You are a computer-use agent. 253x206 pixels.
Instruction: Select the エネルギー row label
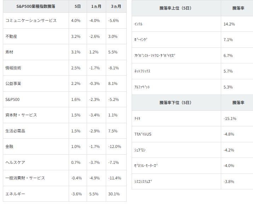tap(16, 194)
